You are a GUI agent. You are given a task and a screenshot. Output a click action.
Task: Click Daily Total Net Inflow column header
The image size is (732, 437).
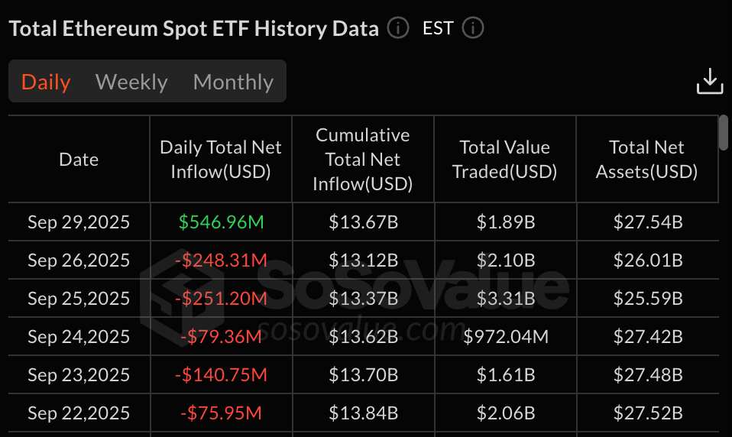tap(221, 160)
